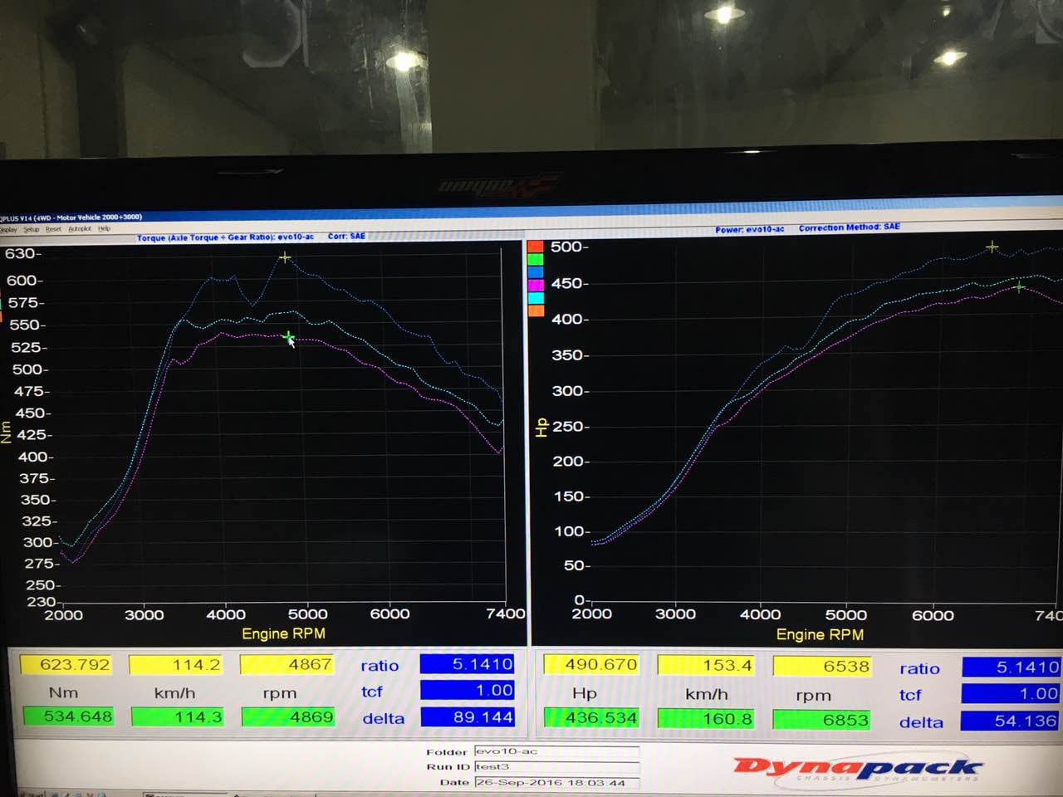1063x797 pixels.
Task: Click the torque panel ratio field 5.1410
Action: point(468,664)
